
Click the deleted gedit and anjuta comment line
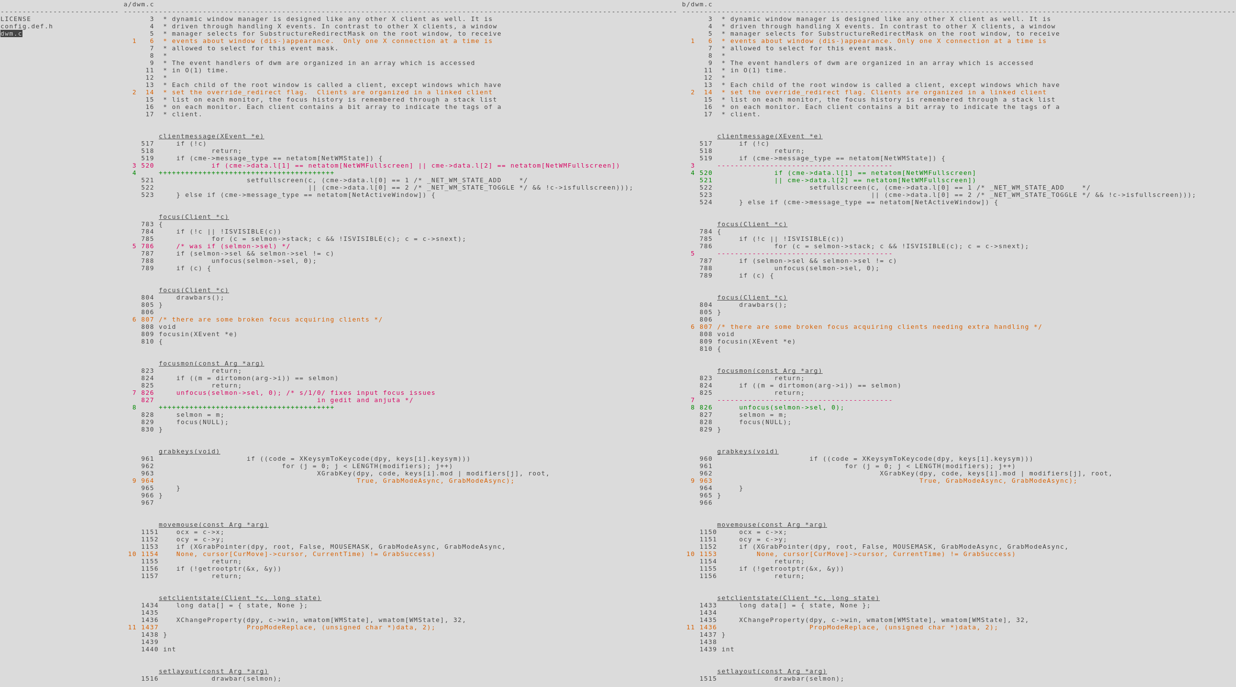(x=364, y=400)
